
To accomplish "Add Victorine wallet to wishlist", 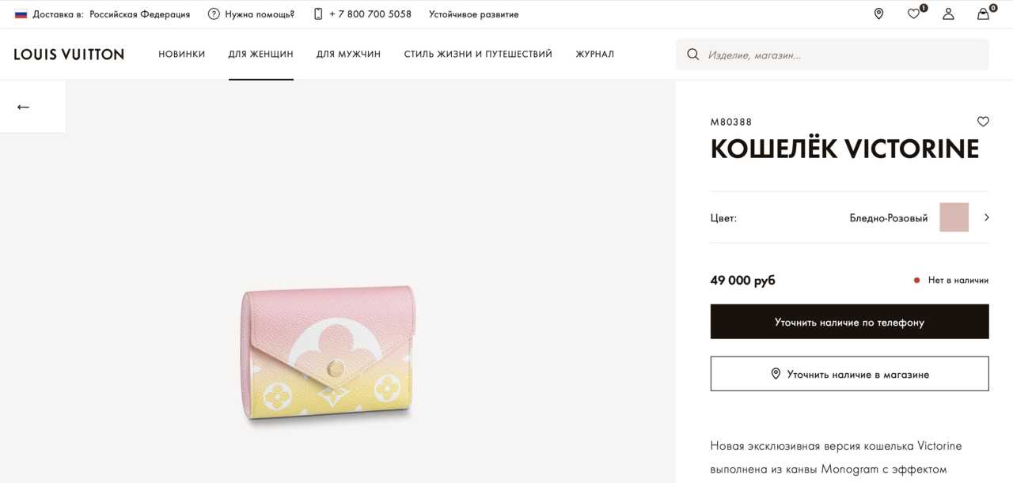I will 983,122.
